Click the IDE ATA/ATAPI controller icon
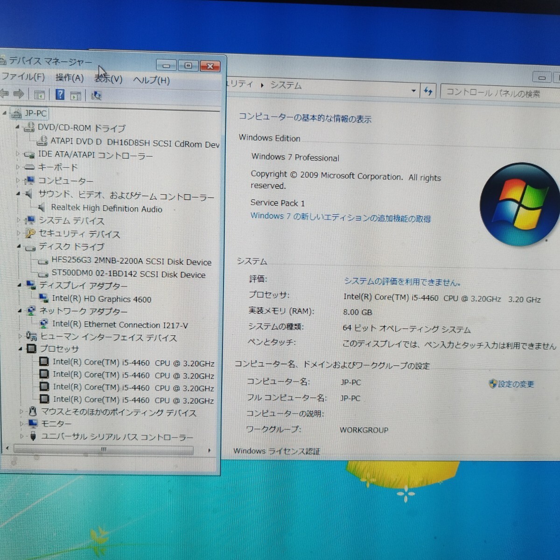Screen dimensions: 560x560 [x=29, y=154]
